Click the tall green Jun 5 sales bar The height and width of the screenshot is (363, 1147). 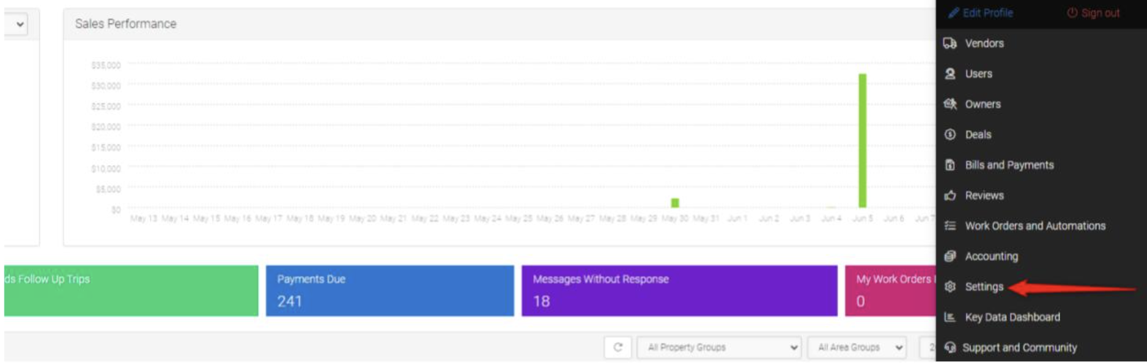coord(862,141)
